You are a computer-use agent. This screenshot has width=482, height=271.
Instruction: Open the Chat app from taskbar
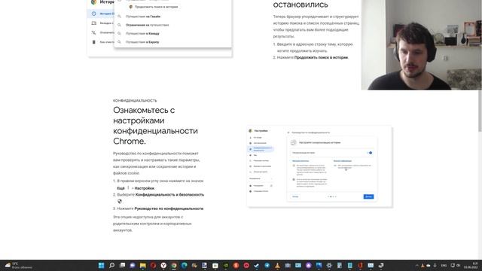[133, 266]
